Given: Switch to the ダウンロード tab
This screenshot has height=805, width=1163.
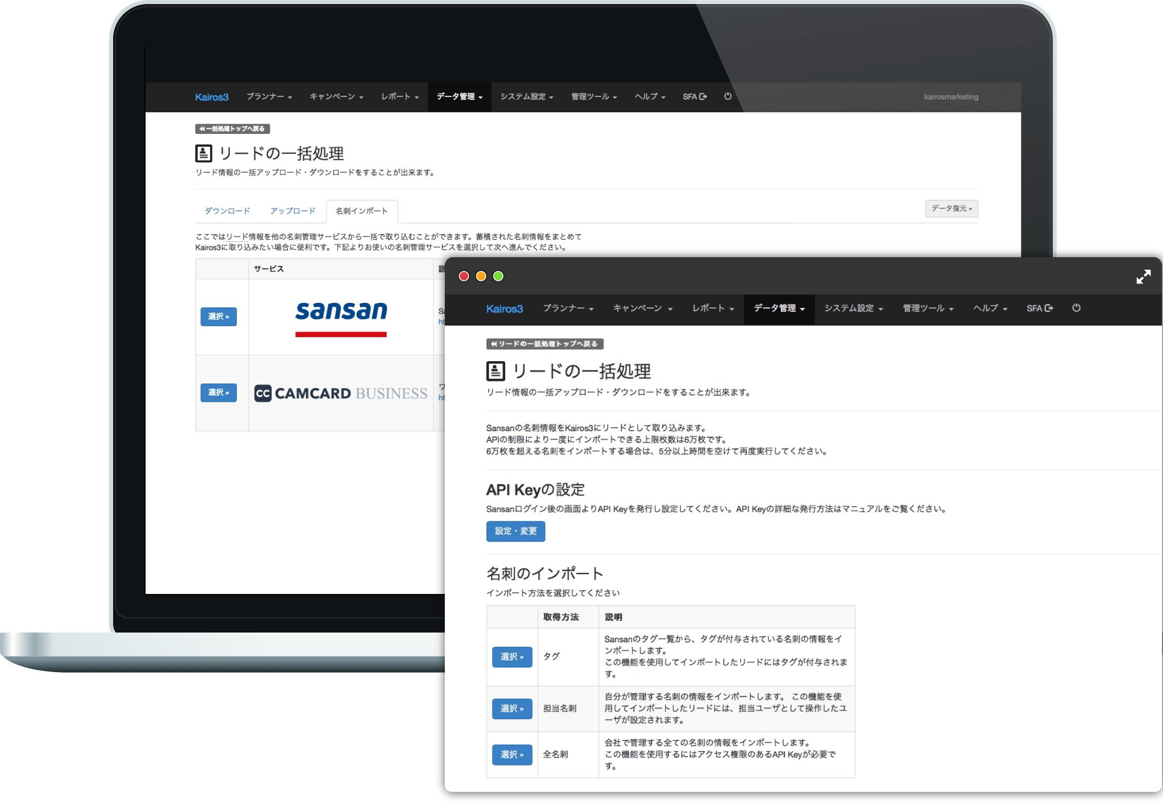Looking at the screenshot, I should (227, 211).
